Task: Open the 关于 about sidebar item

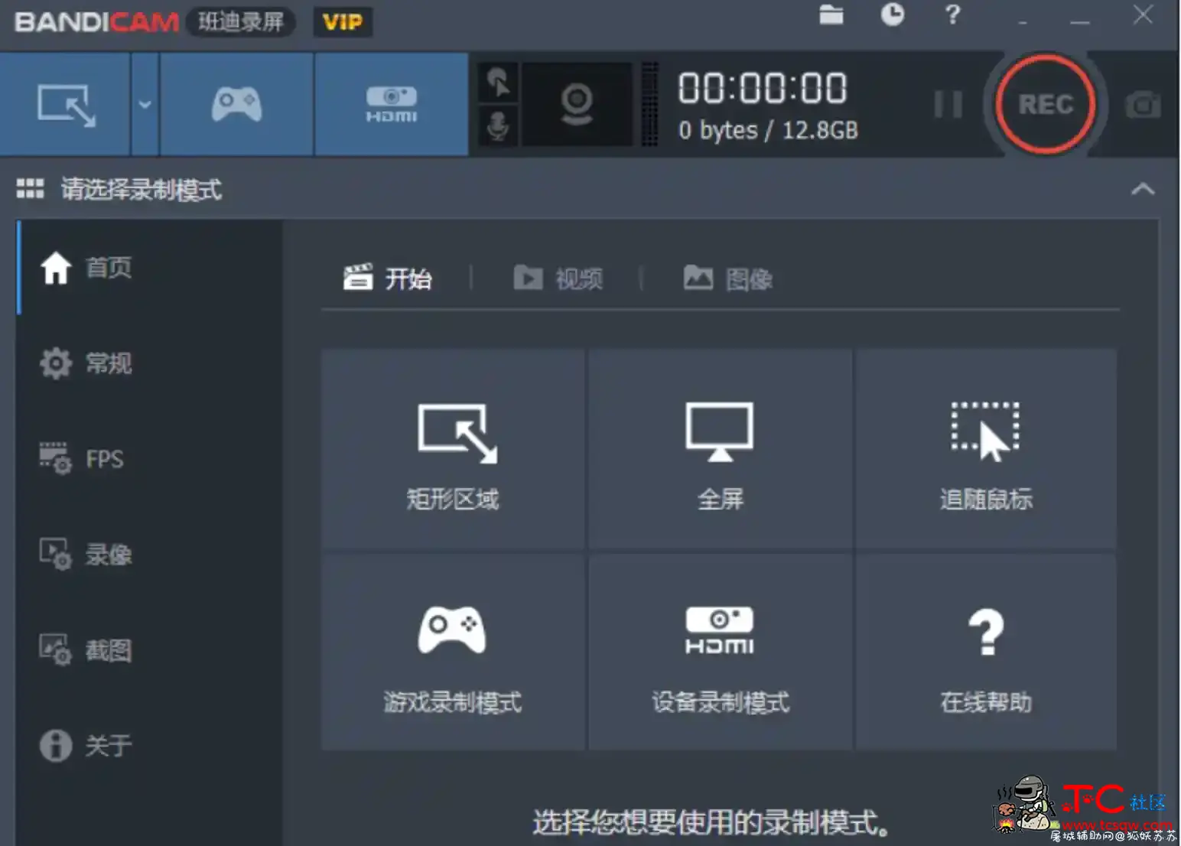Action: coord(150,746)
